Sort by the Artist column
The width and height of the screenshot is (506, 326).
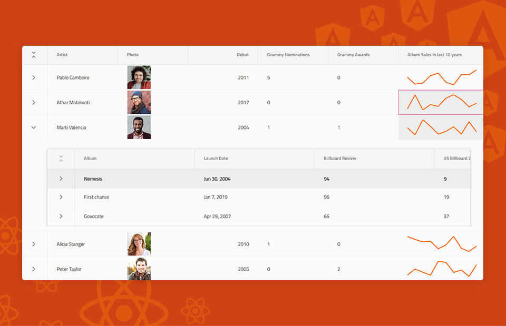pos(63,54)
